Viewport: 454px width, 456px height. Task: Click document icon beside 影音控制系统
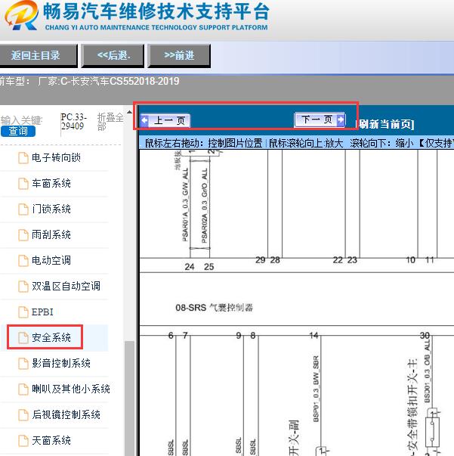[x=23, y=363]
